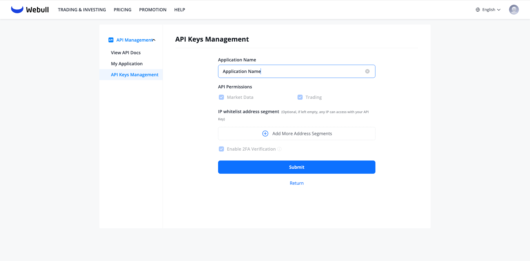
Task: Open the Help menu item
Action: pos(180,10)
